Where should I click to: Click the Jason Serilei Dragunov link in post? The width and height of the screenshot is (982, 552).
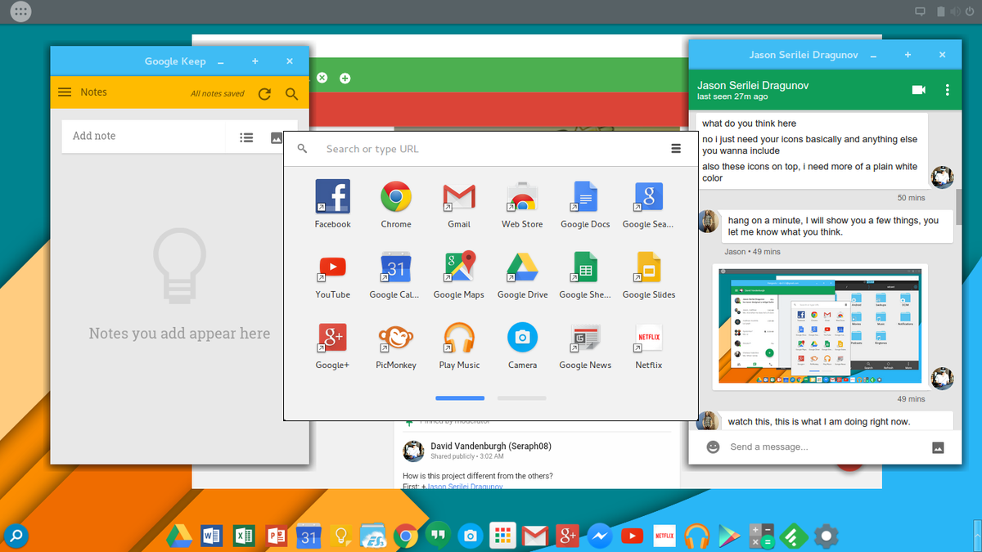[x=464, y=487]
